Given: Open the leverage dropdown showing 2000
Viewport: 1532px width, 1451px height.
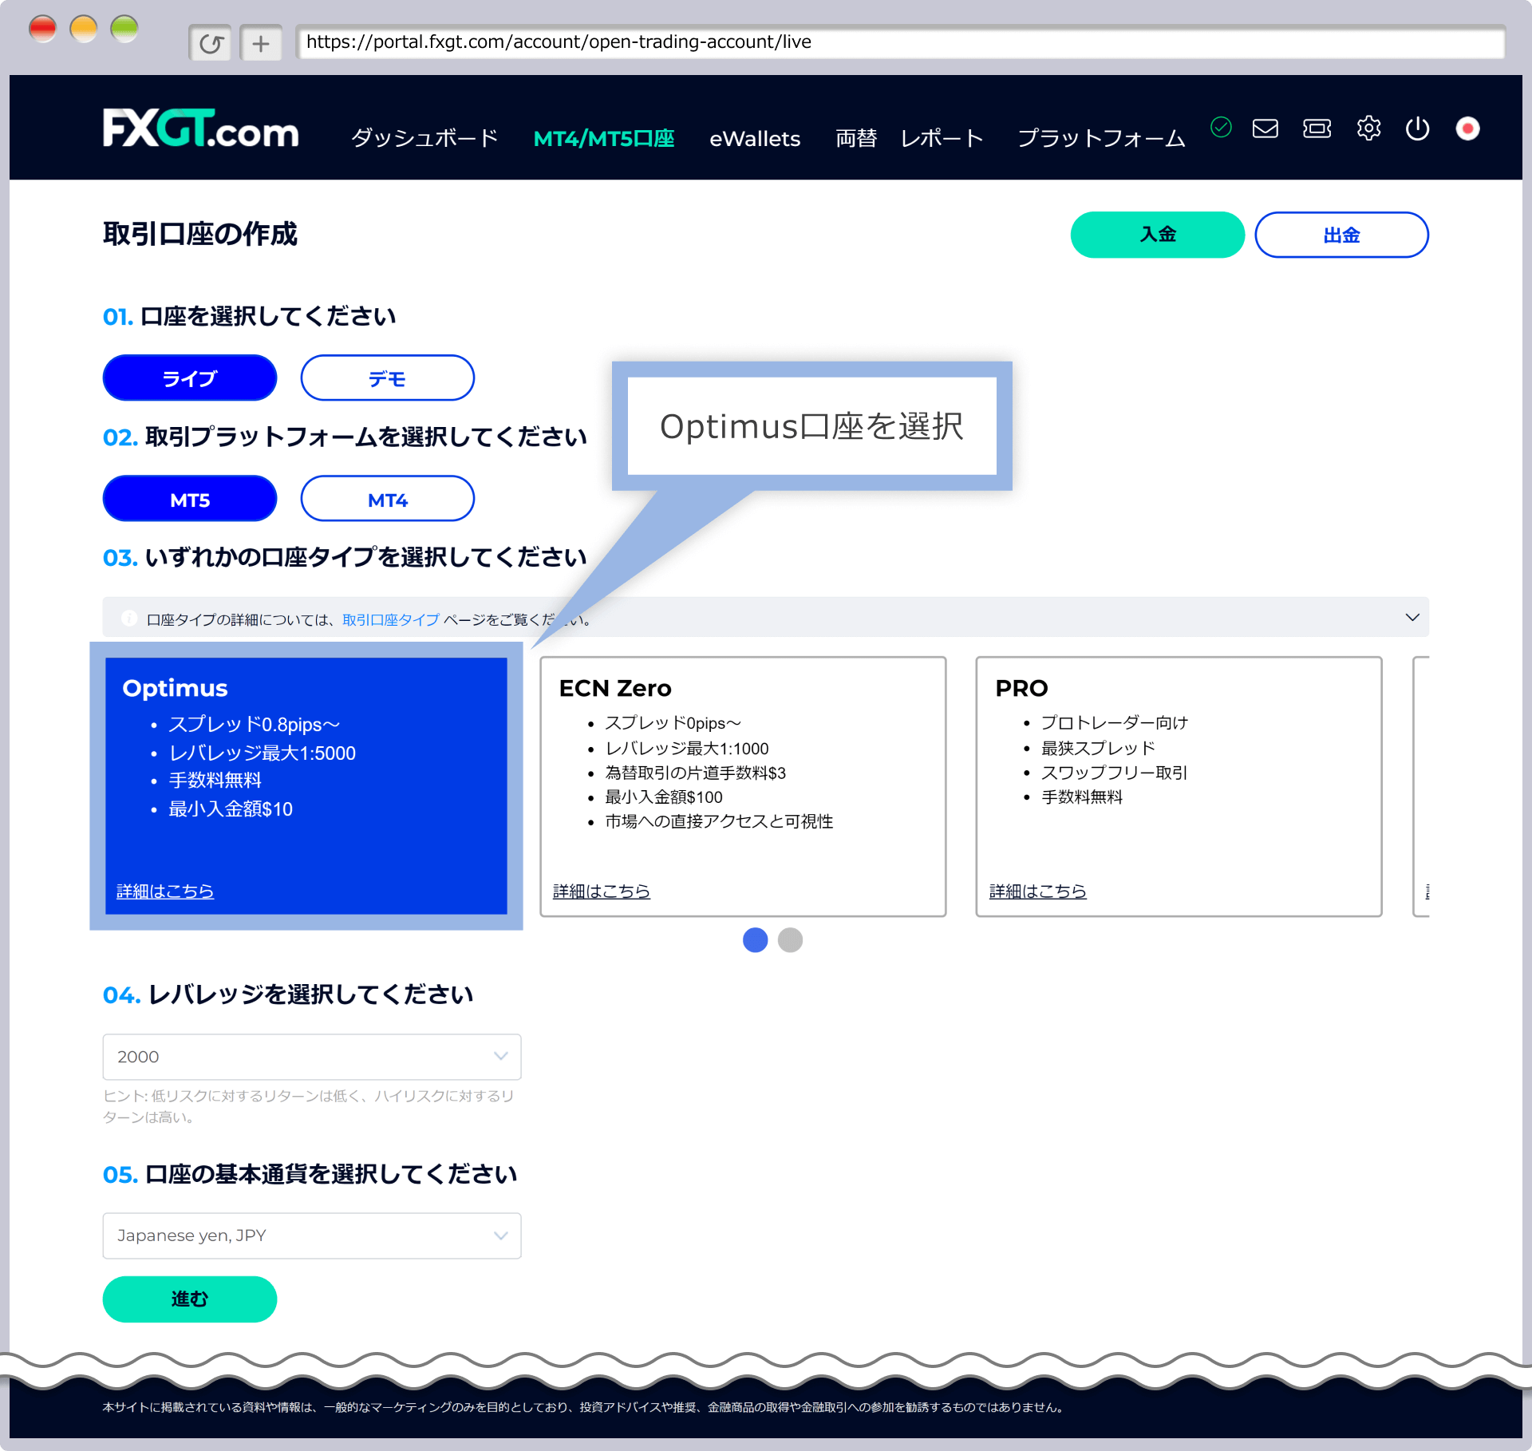Looking at the screenshot, I should [x=312, y=1057].
